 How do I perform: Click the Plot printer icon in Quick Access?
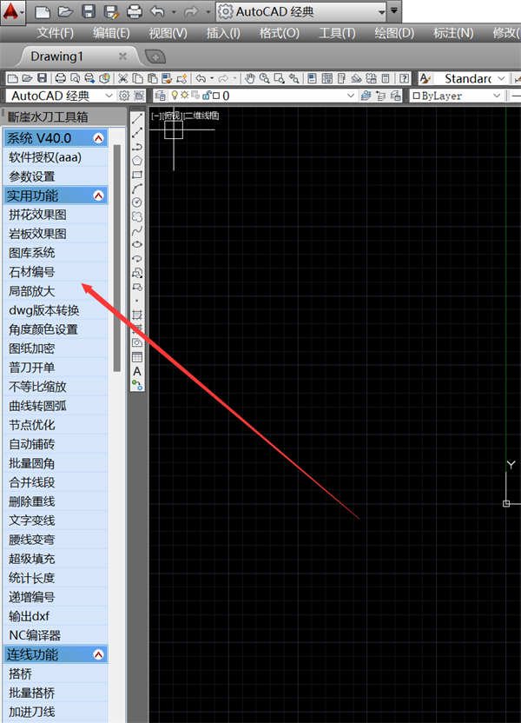click(134, 11)
